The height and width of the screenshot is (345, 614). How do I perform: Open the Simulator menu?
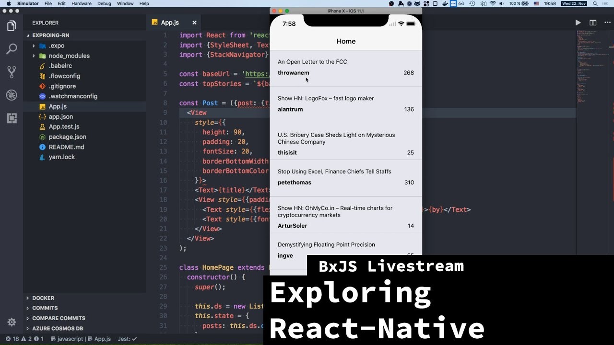pos(28,3)
